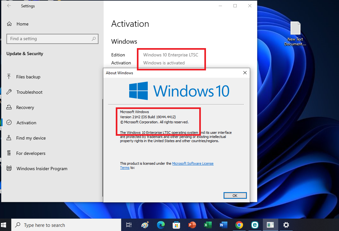Viewport: 339px width, 231px height.
Task: Click the magnifier icon in Find a setting
Action: [94, 39]
